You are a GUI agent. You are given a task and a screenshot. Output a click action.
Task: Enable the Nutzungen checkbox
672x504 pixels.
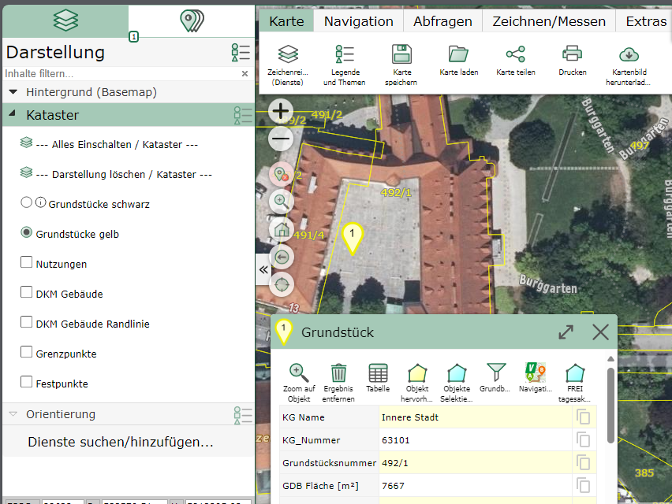pyautogui.click(x=27, y=264)
